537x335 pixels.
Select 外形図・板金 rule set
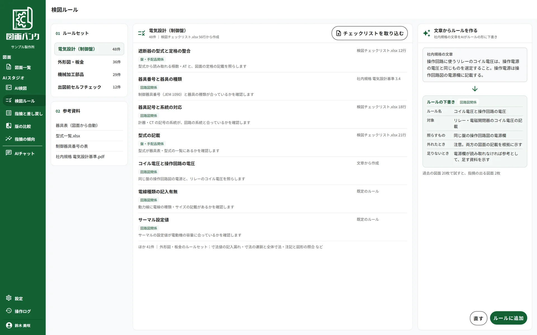(x=89, y=62)
